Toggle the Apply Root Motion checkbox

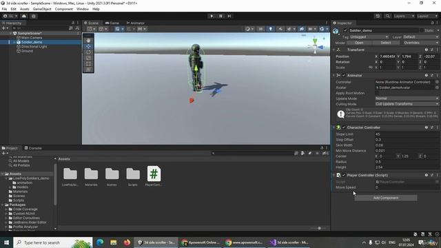point(377,93)
